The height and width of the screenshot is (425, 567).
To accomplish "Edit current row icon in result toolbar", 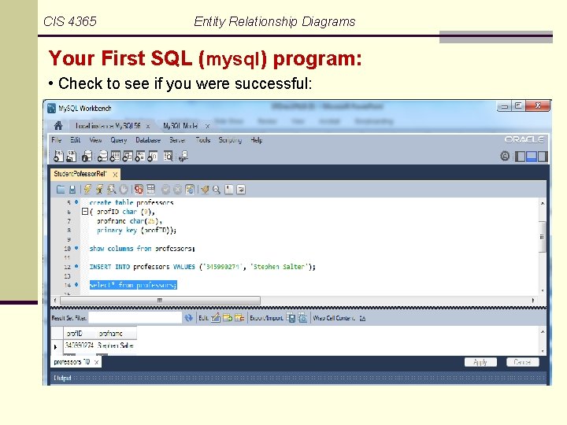I will point(216,318).
